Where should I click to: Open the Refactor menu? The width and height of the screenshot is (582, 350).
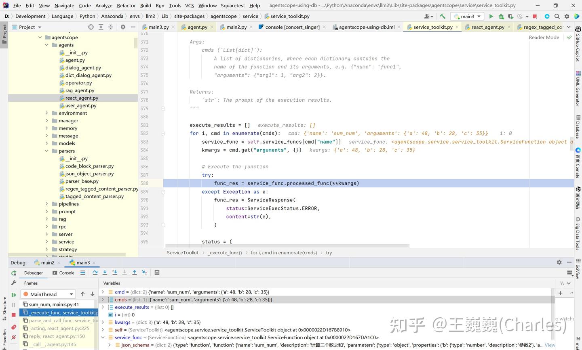[x=126, y=6]
